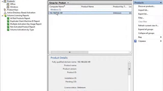Click the Product Details scroll up arrow

click(129, 62)
